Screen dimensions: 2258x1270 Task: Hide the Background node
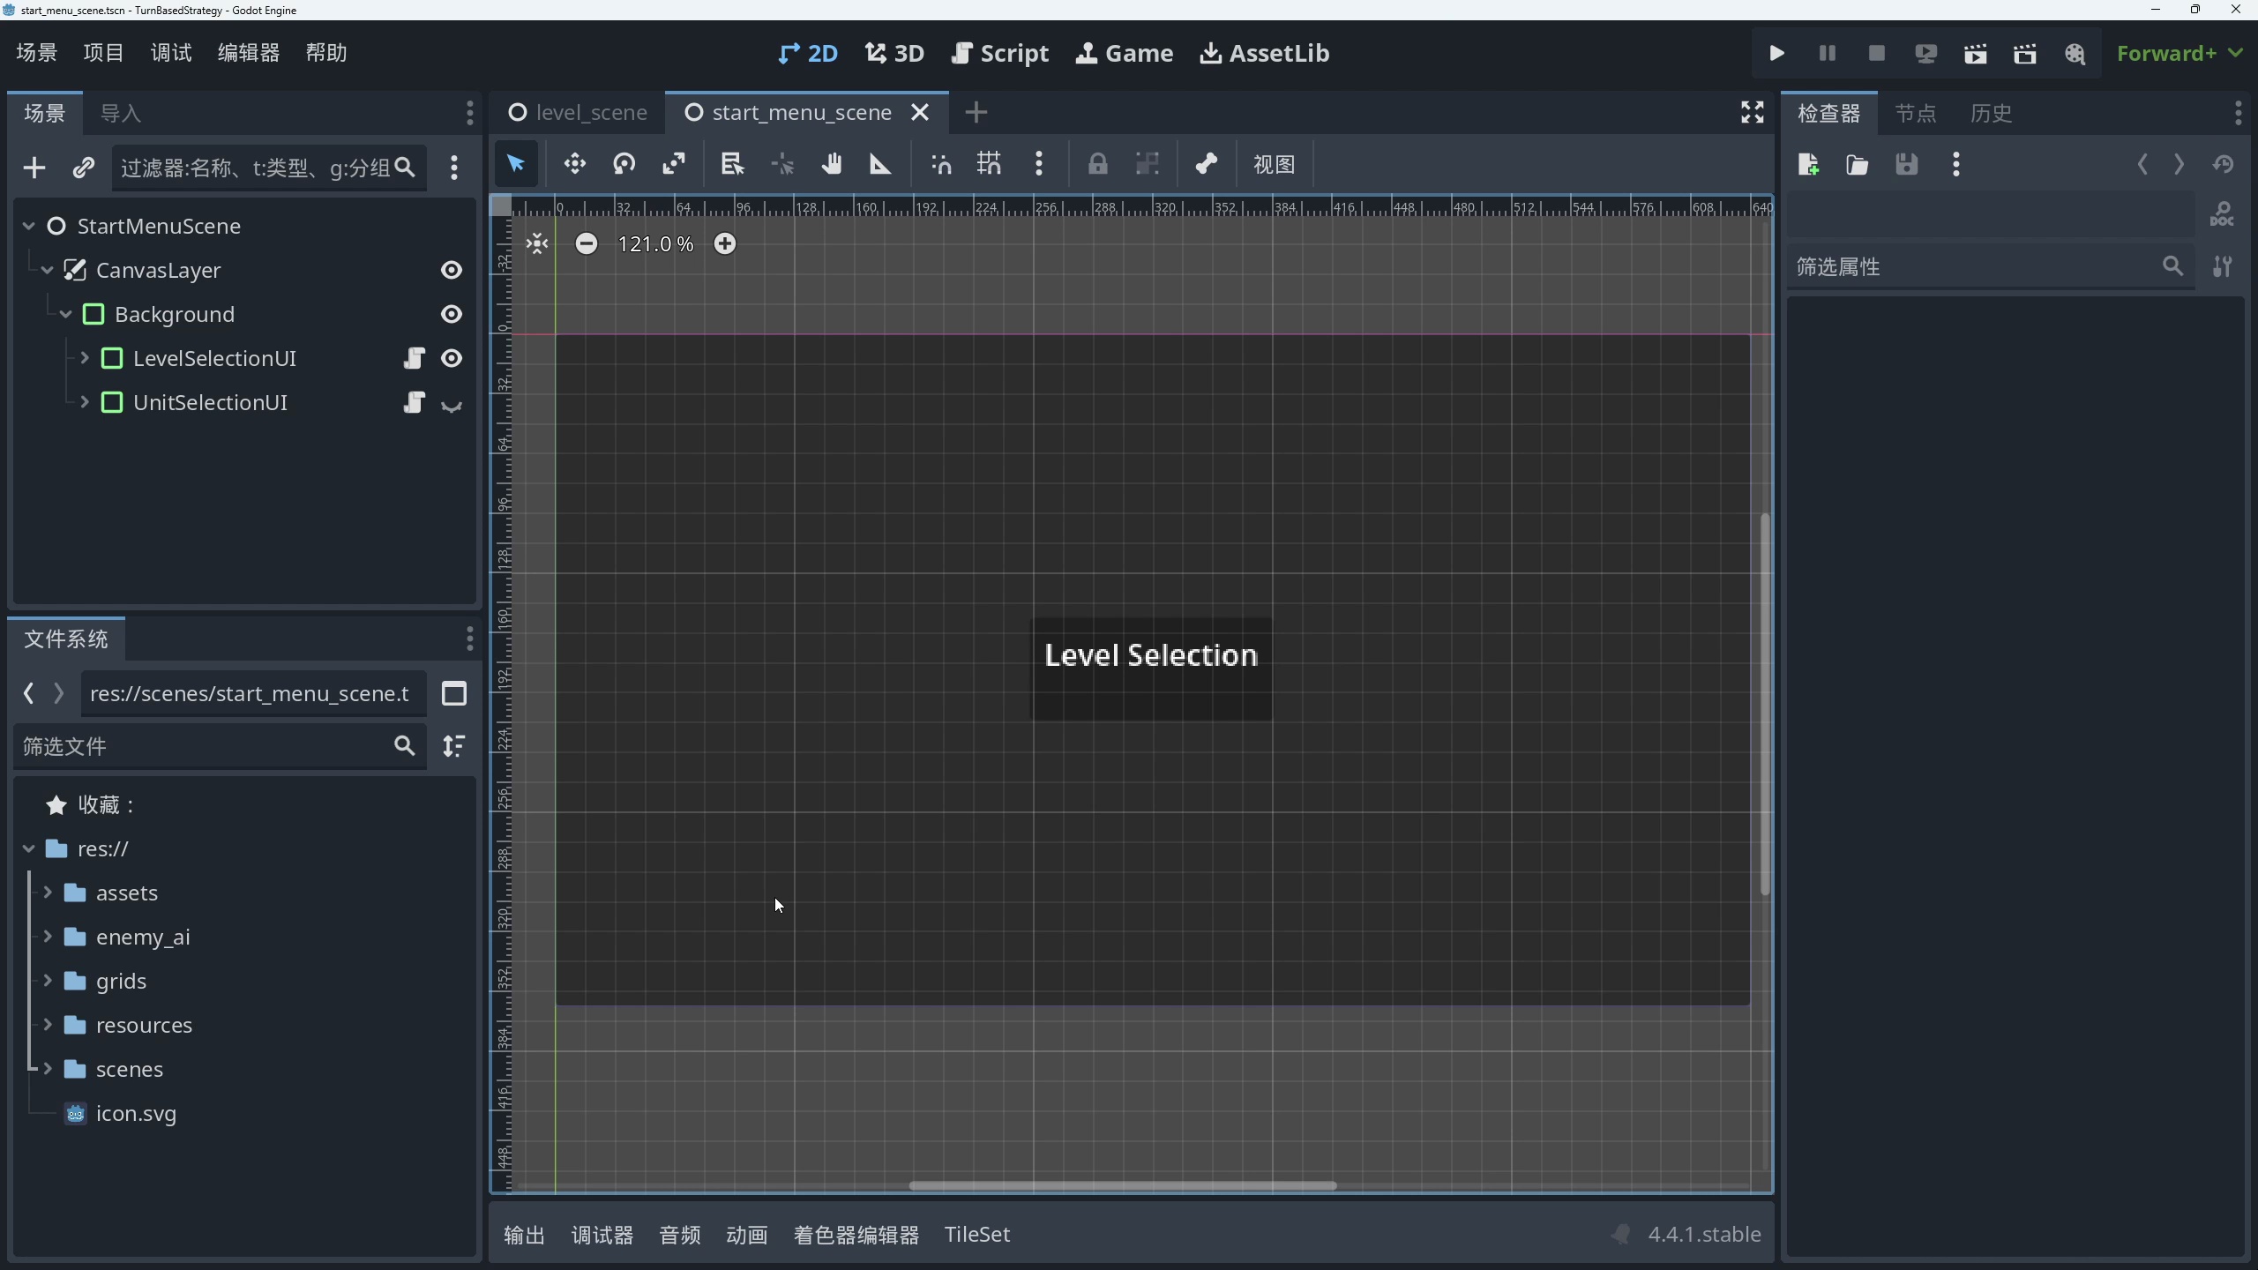[451, 314]
